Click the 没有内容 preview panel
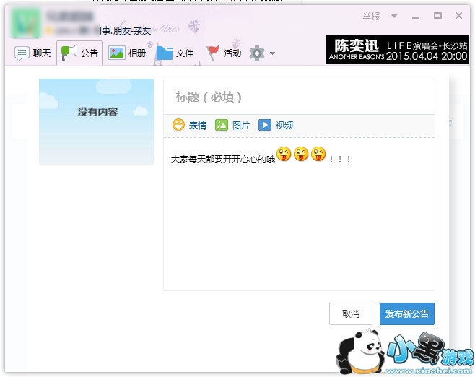 click(96, 121)
